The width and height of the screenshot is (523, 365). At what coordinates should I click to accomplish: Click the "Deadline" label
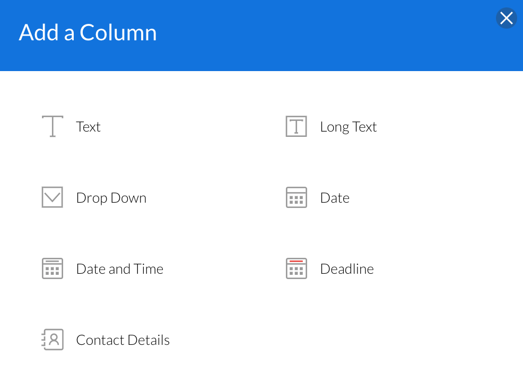click(347, 269)
